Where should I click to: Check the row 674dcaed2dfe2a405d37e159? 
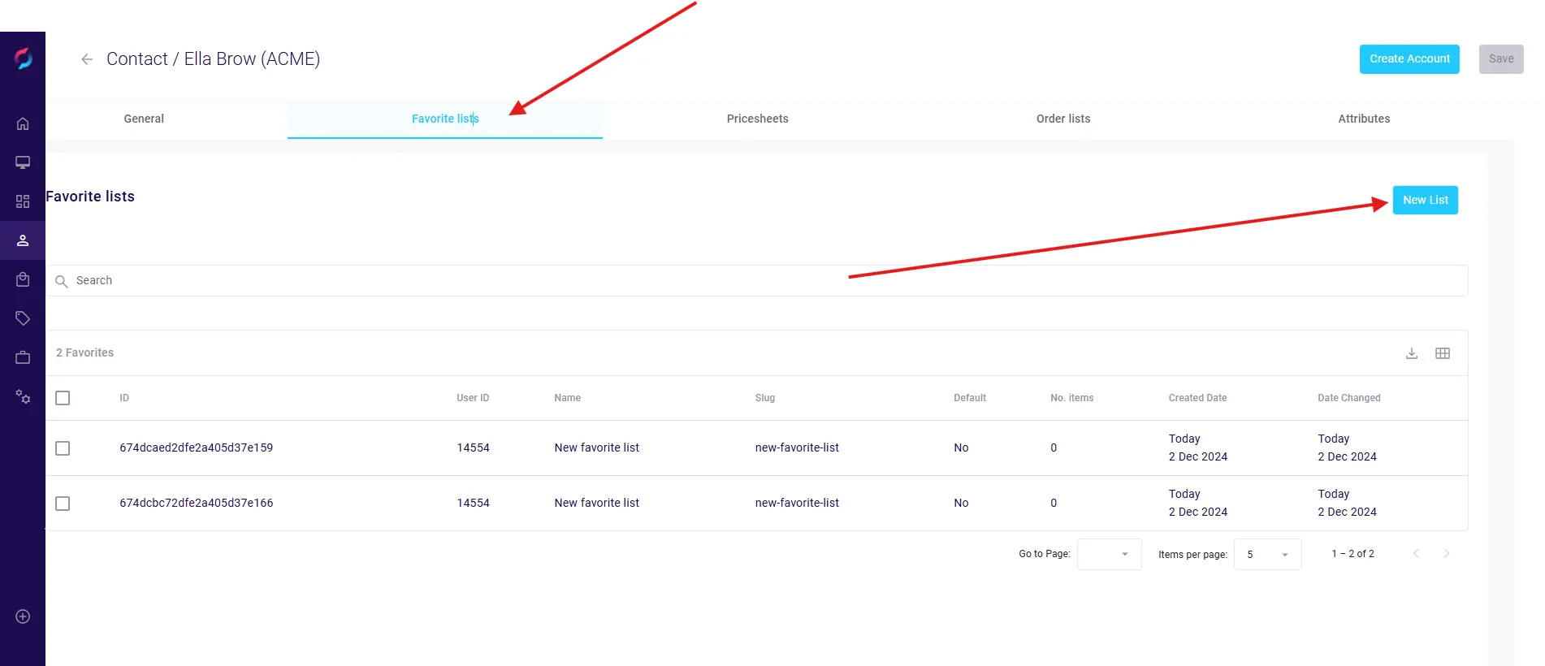[63, 448]
